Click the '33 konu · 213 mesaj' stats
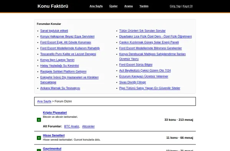This screenshot has height=151, width=230. (x=179, y=120)
